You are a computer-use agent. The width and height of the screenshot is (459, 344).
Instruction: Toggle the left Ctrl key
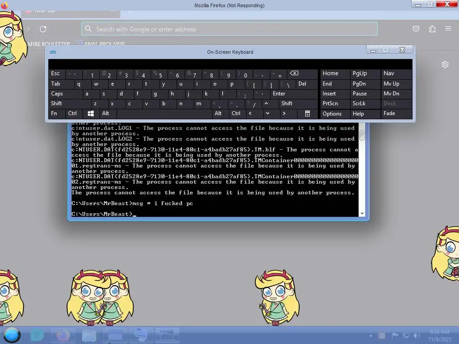74,113
